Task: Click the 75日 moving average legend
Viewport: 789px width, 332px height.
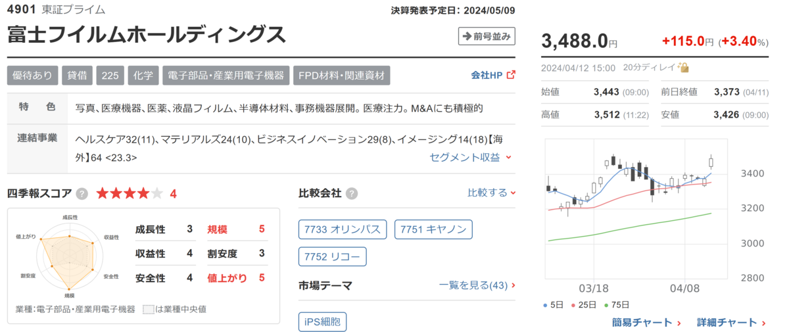Action: pos(617,305)
